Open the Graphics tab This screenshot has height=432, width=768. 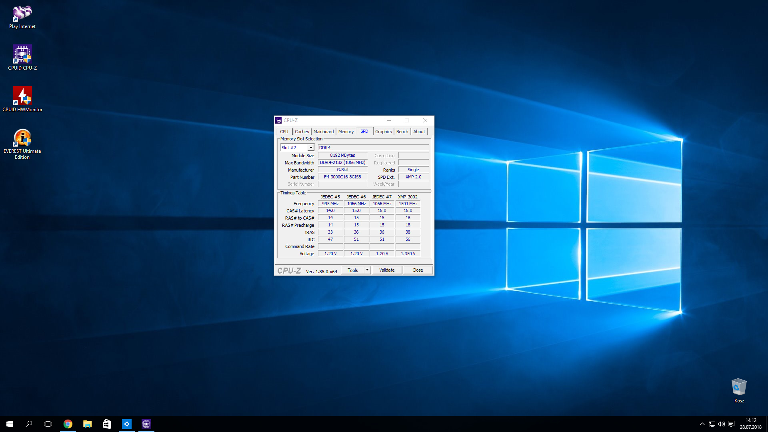pyautogui.click(x=383, y=132)
